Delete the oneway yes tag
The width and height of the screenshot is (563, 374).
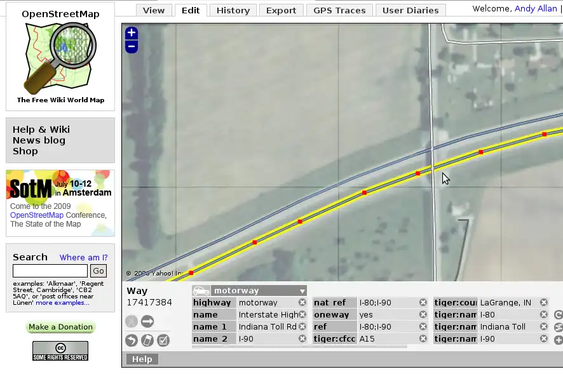[x=423, y=315]
